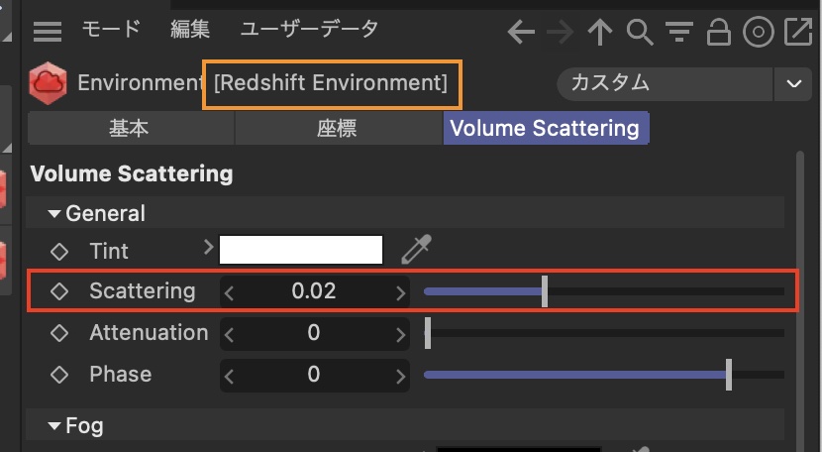Image resolution: width=822 pixels, height=452 pixels.
Task: Collapse the Fog section
Action: coord(54,427)
